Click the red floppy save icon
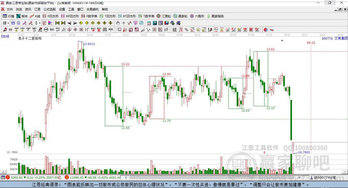The image size is (348, 188). (x=167, y=23)
